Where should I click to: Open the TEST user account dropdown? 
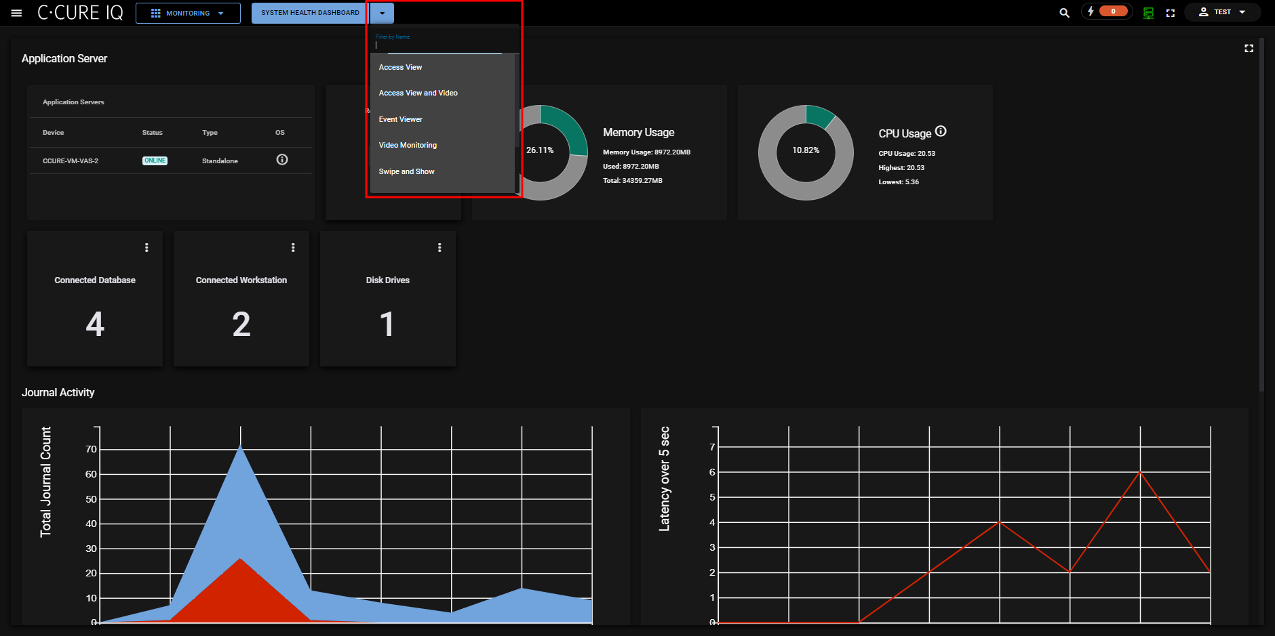1222,12
